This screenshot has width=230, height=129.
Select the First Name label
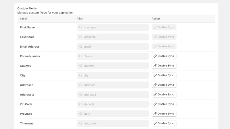click(27, 27)
